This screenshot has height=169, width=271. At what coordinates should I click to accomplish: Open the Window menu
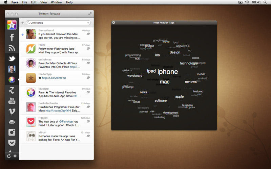point(57,2)
